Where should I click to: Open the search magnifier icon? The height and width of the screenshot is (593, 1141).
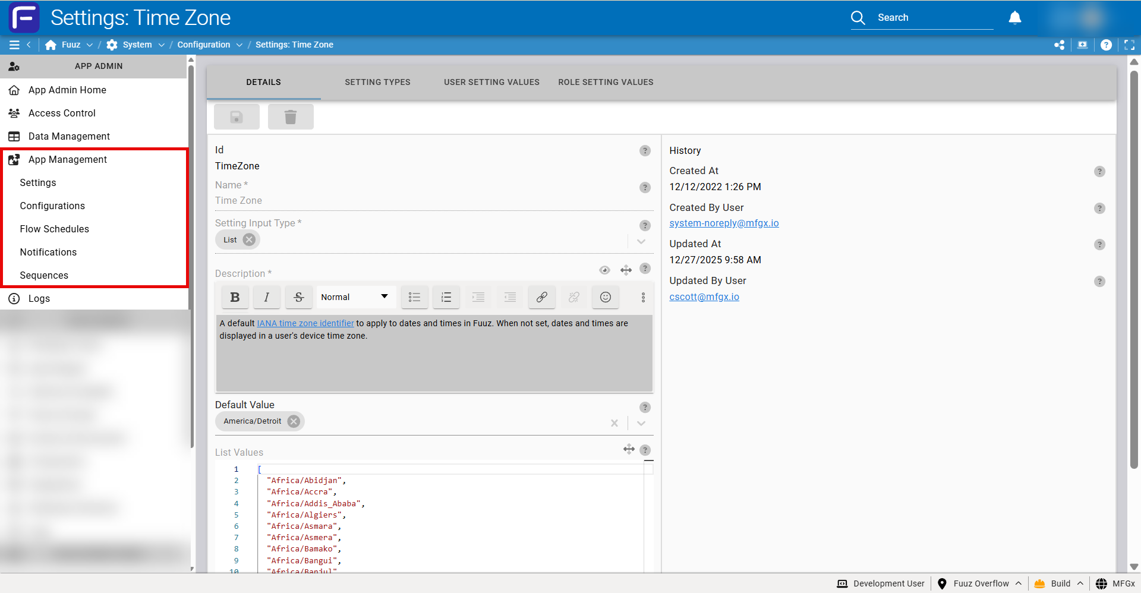(858, 18)
